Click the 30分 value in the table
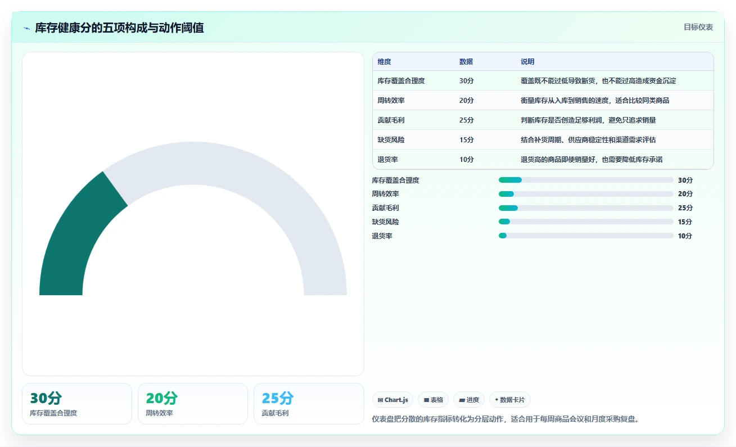This screenshot has height=447, width=736. [467, 81]
